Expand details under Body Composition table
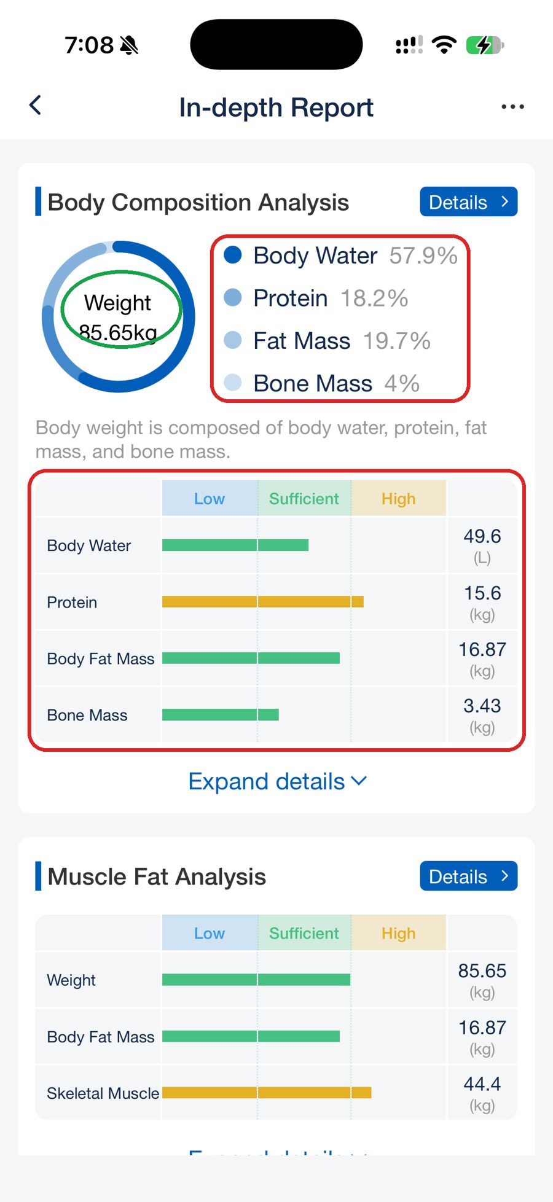 pyautogui.click(x=277, y=781)
